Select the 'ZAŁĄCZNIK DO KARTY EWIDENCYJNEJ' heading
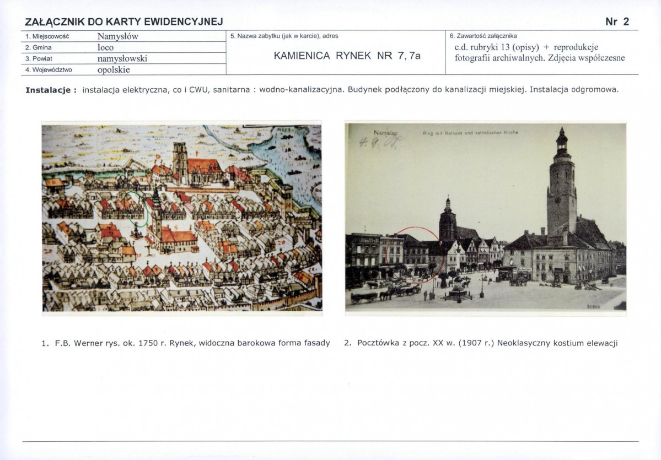Viewport: 661px width, 460px height. 124,22
